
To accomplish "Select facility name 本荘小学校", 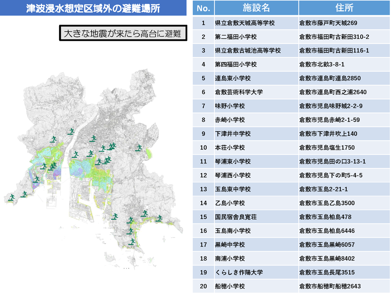I will 230,148.
